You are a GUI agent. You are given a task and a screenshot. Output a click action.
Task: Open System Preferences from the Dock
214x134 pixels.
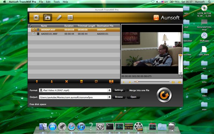pos(100,126)
